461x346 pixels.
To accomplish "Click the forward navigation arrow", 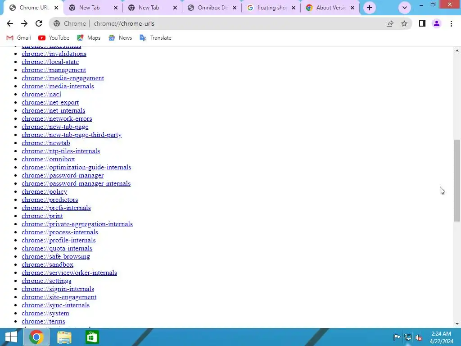I will (x=24, y=23).
